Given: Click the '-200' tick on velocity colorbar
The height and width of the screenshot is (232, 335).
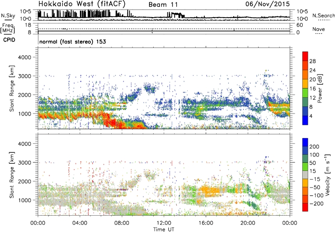Looking at the screenshot, I should coord(317,204).
